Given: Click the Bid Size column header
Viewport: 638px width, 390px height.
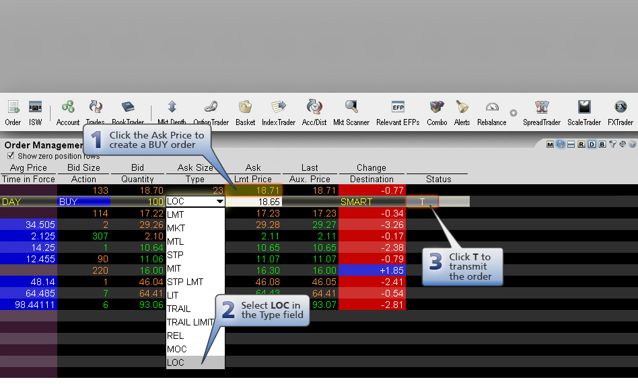Looking at the screenshot, I should (83, 167).
